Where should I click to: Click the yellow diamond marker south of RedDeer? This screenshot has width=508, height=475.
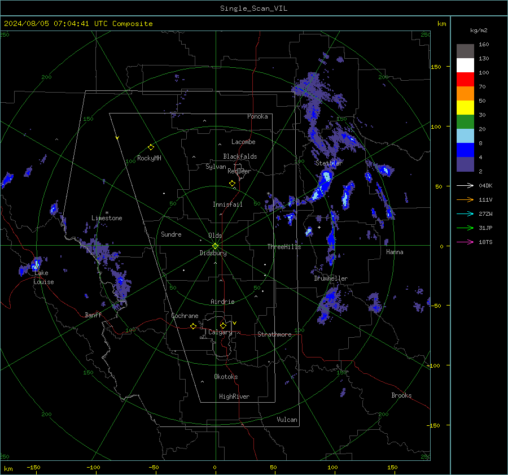233,184
